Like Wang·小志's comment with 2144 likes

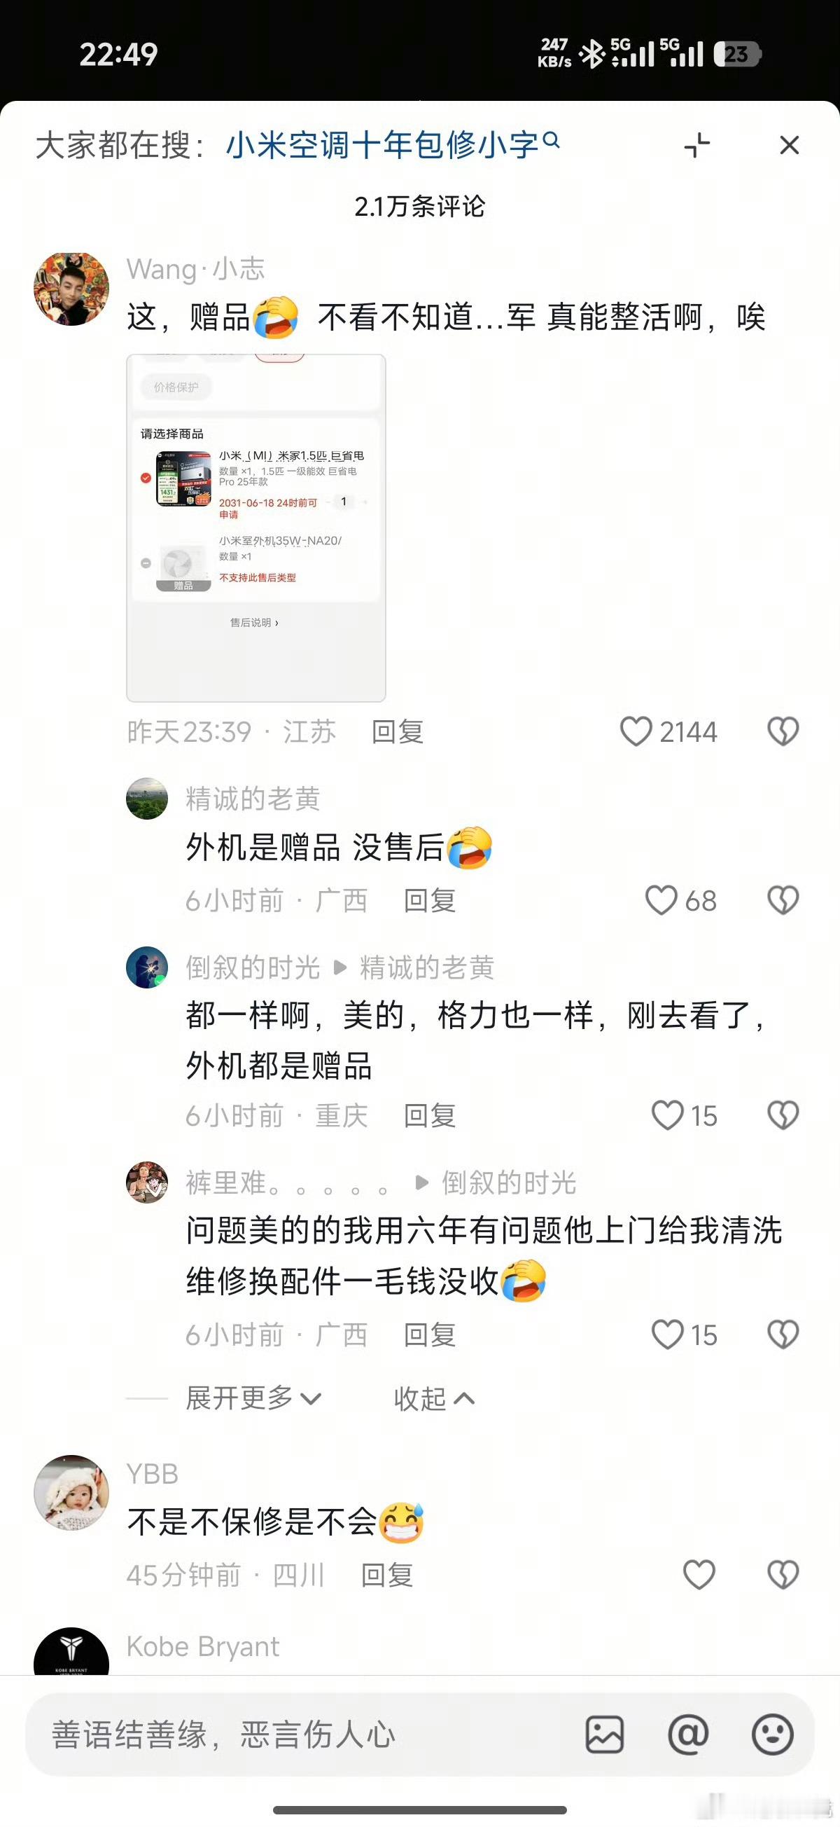636,731
